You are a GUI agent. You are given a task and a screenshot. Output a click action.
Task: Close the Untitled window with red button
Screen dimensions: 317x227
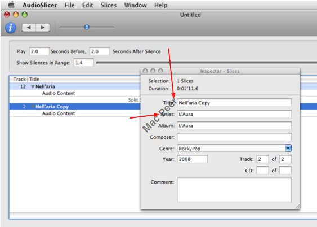tap(7, 15)
